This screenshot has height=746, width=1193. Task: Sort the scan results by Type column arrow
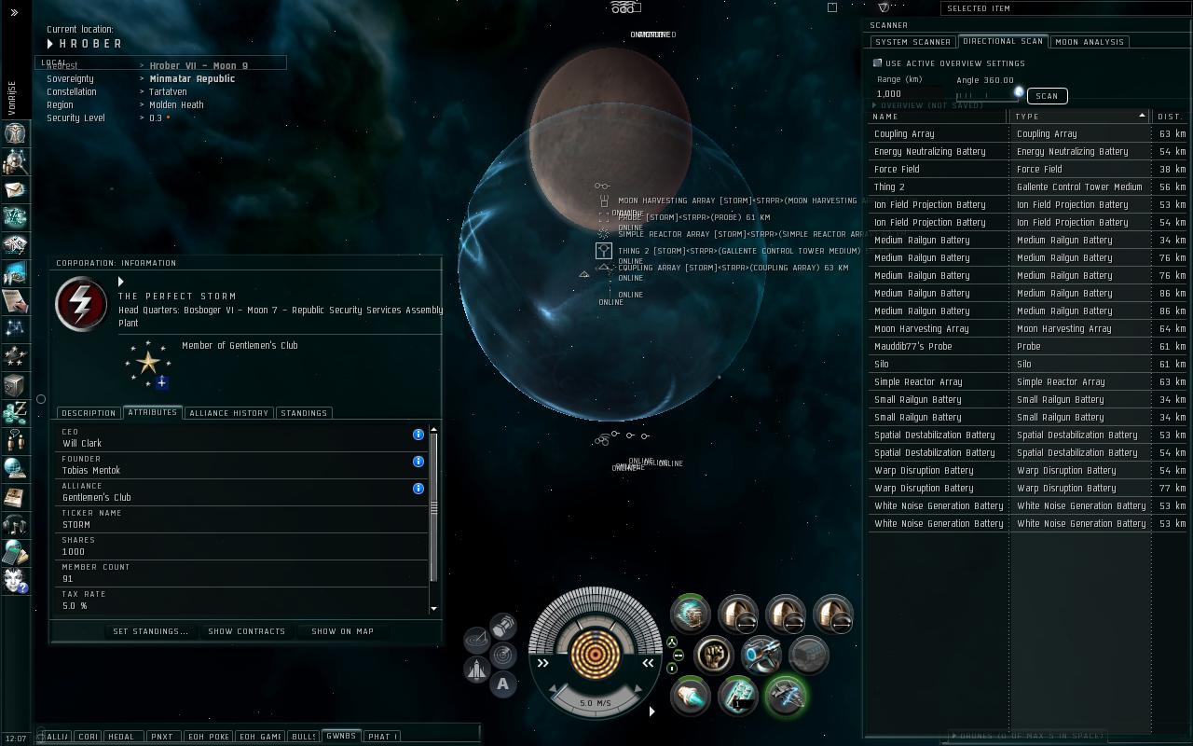point(1142,117)
